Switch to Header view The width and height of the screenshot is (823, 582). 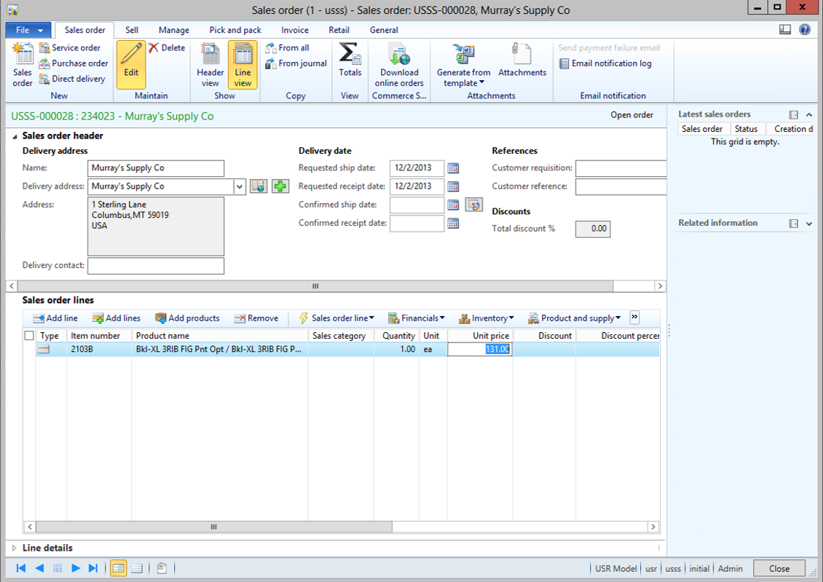pyautogui.click(x=210, y=65)
